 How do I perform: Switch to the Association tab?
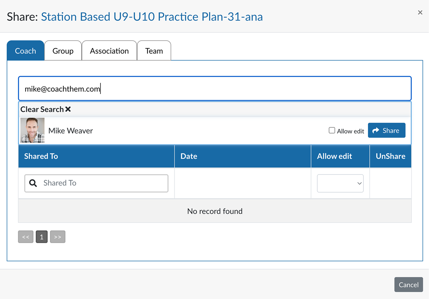[109, 51]
